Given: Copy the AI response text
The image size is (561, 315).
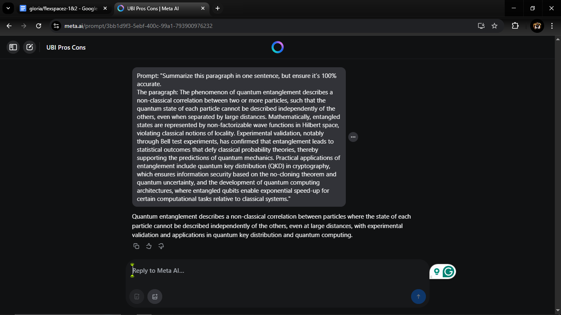Looking at the screenshot, I should pyautogui.click(x=136, y=246).
